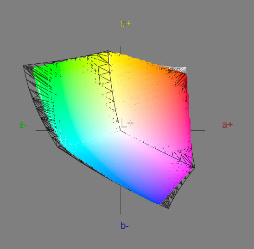Click the green a- axis label

(x=24, y=125)
